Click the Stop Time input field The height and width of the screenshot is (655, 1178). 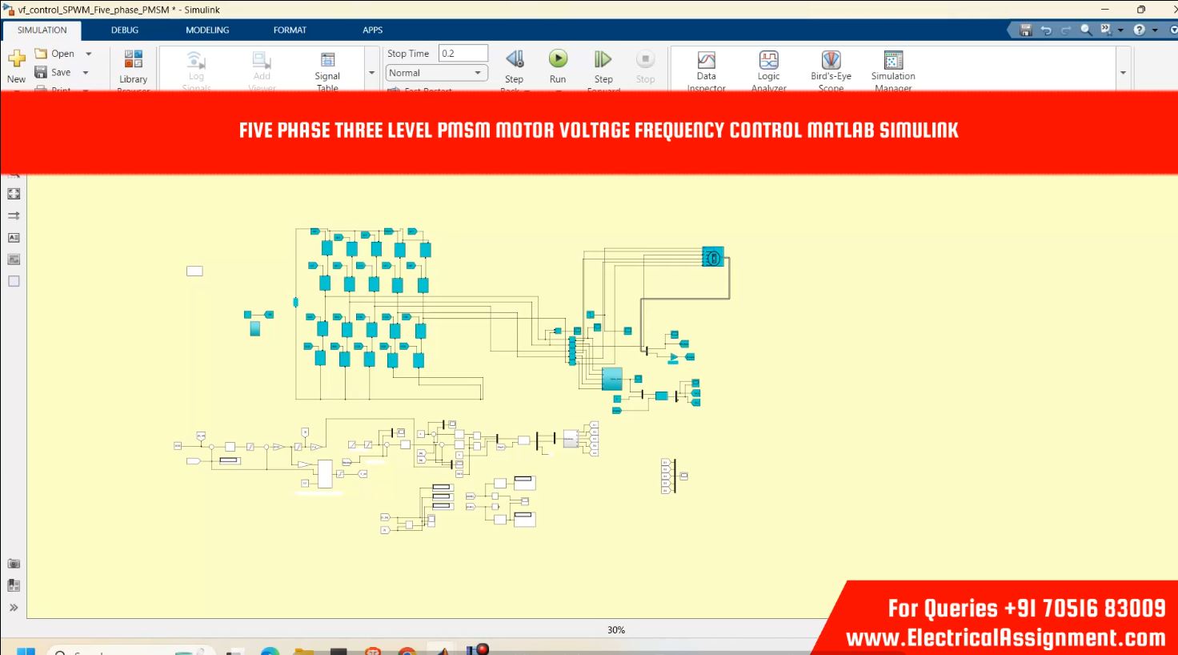point(463,54)
